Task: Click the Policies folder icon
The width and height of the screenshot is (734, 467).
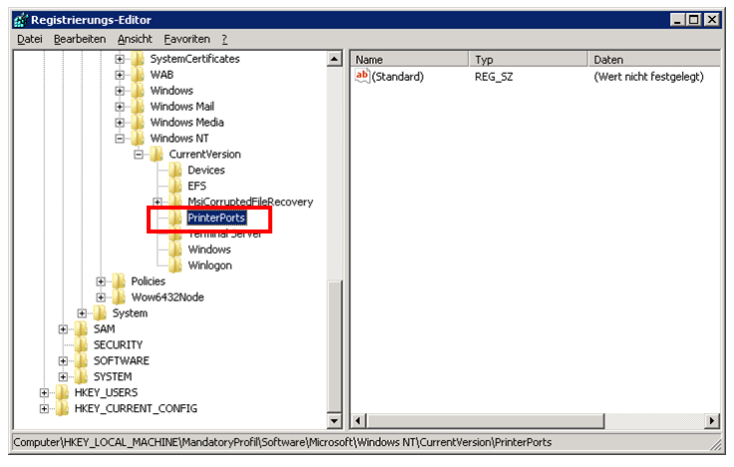Action: pyautogui.click(x=119, y=281)
